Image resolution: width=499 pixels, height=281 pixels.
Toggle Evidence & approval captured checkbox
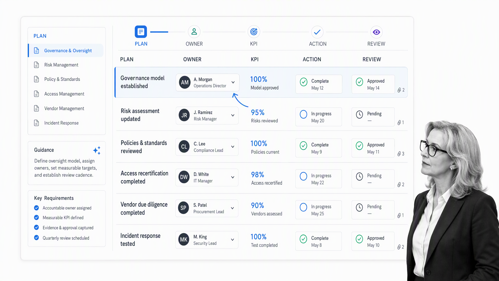pyautogui.click(x=37, y=227)
